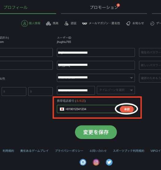Select the 残高 coins icon

coord(48,23)
